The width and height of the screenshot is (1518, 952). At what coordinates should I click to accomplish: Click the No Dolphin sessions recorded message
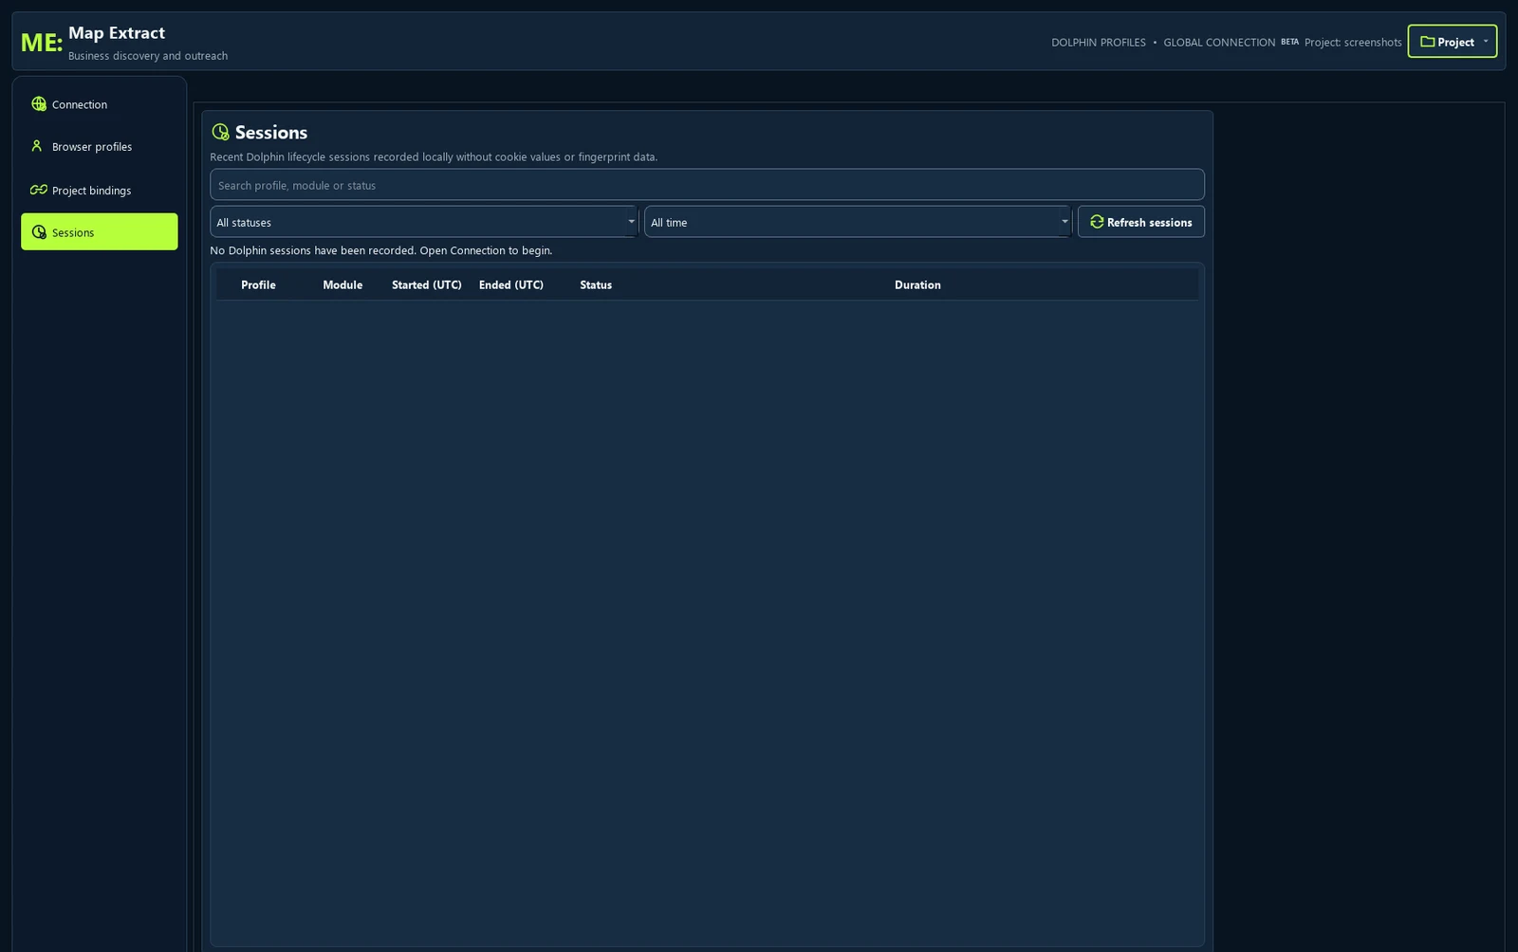(x=380, y=250)
